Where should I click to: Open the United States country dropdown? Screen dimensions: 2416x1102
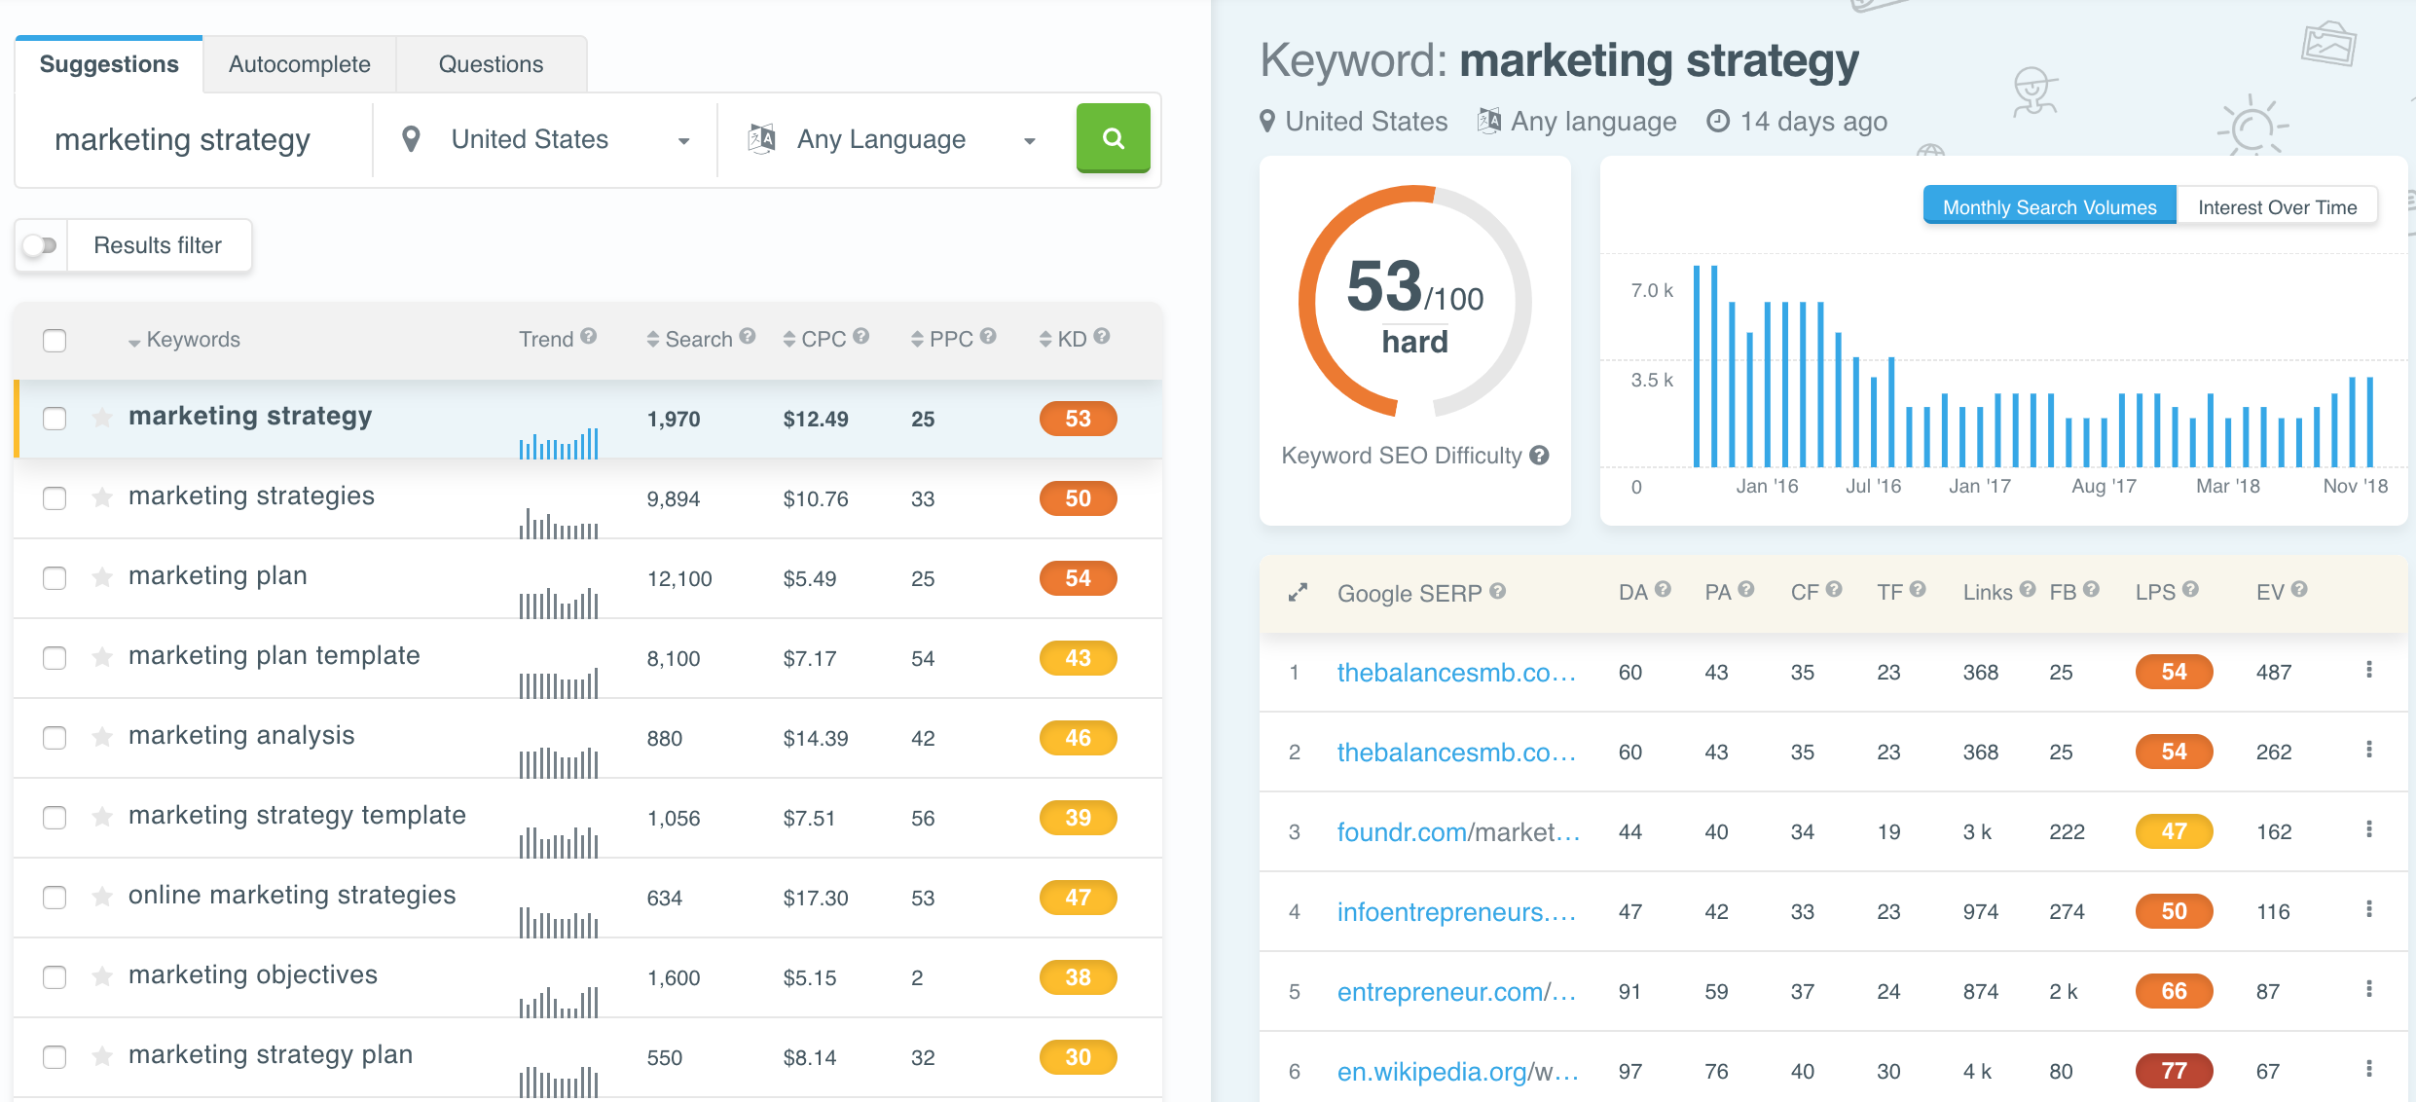click(x=545, y=140)
